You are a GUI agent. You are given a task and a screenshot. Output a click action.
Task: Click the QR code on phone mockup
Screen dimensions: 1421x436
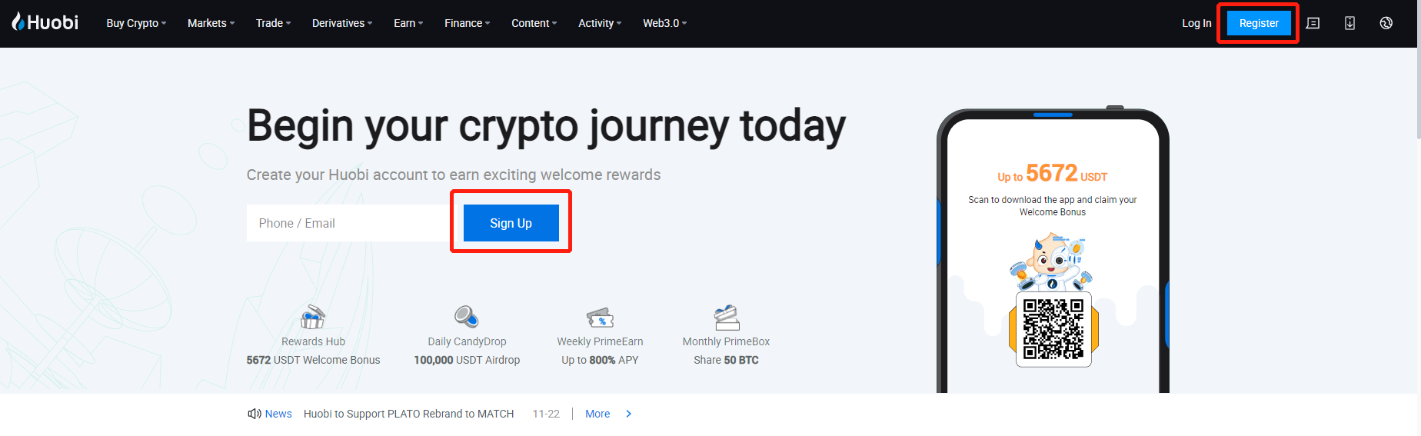(1053, 328)
